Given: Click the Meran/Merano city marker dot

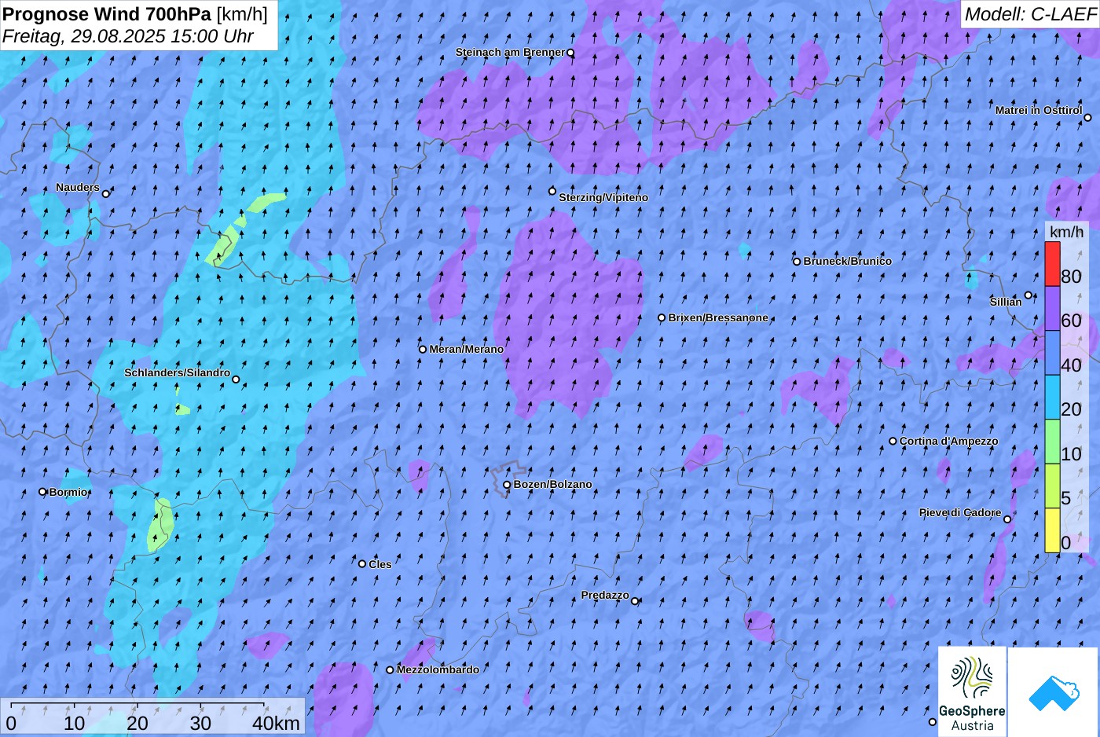Looking at the screenshot, I should click(x=423, y=350).
